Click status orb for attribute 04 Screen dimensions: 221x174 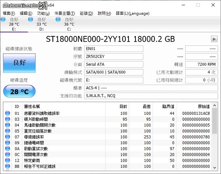(x=8, y=125)
